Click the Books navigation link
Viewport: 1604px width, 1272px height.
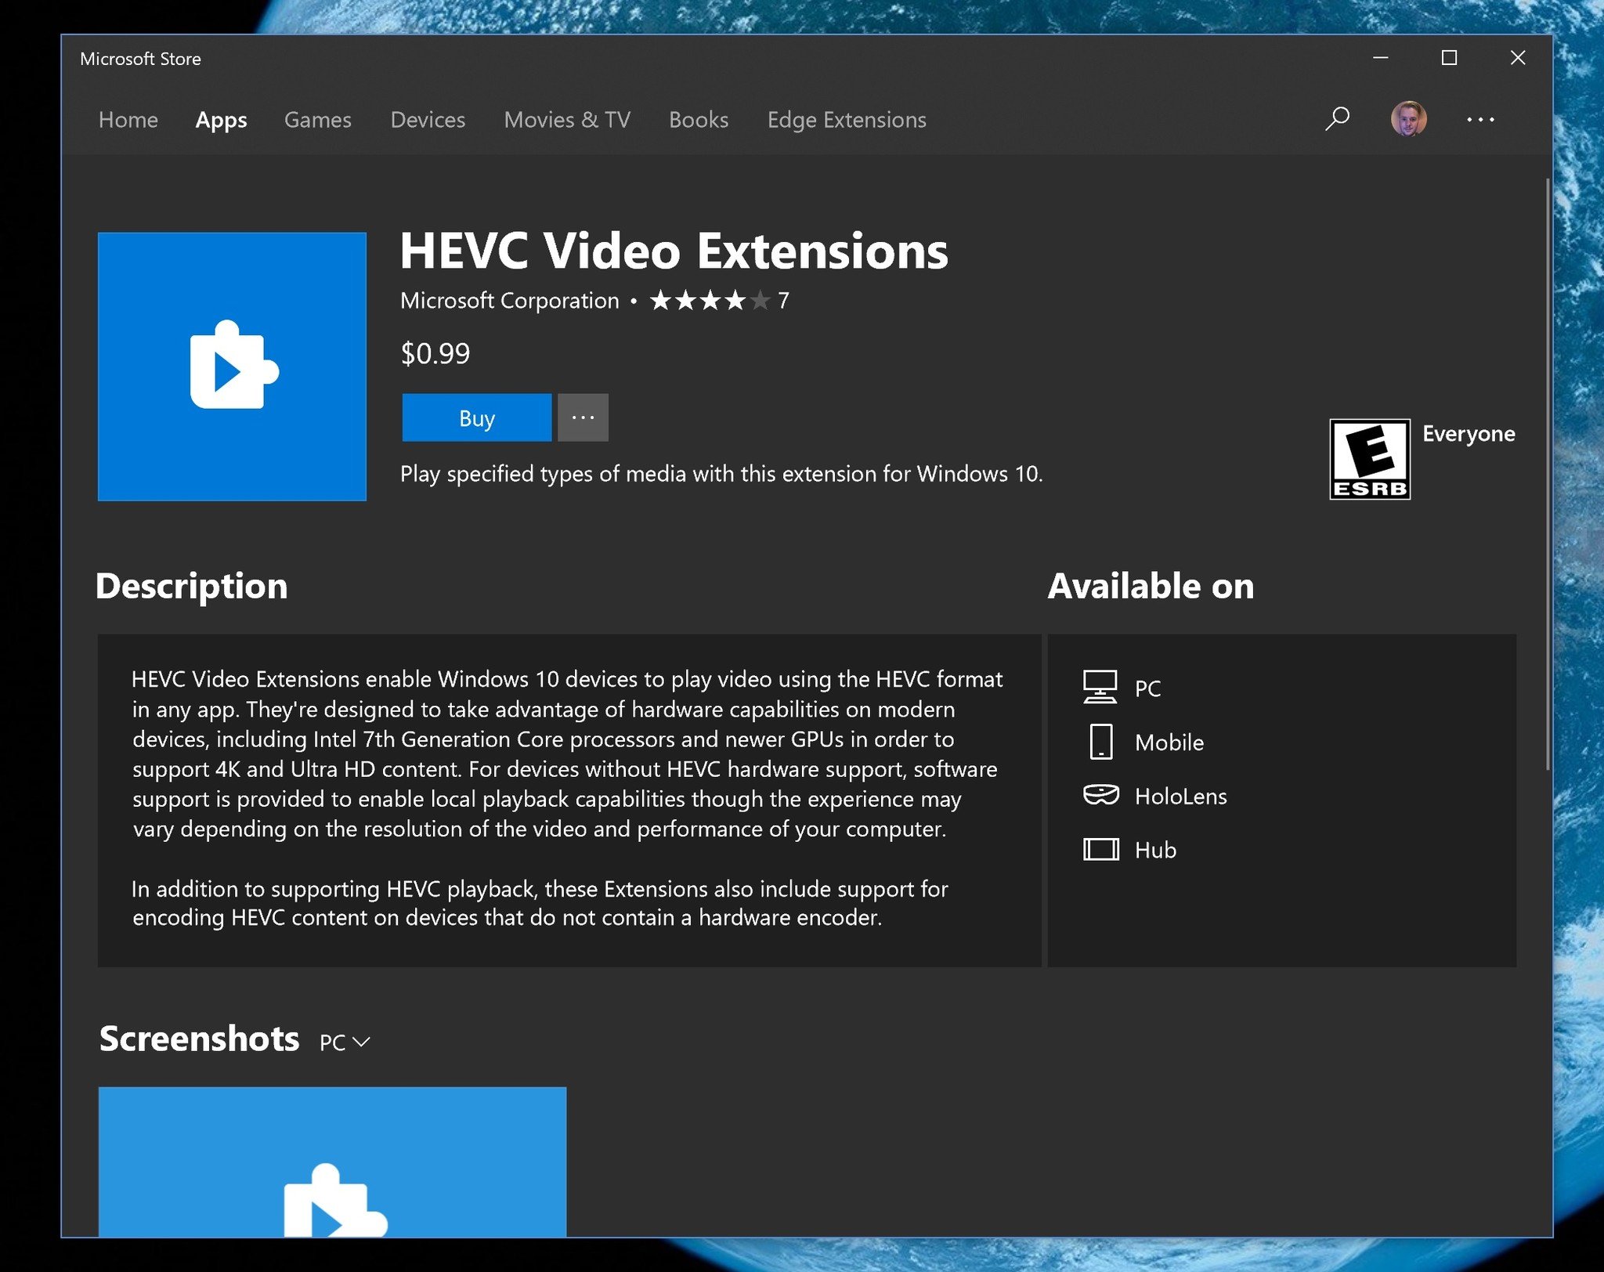pos(698,120)
